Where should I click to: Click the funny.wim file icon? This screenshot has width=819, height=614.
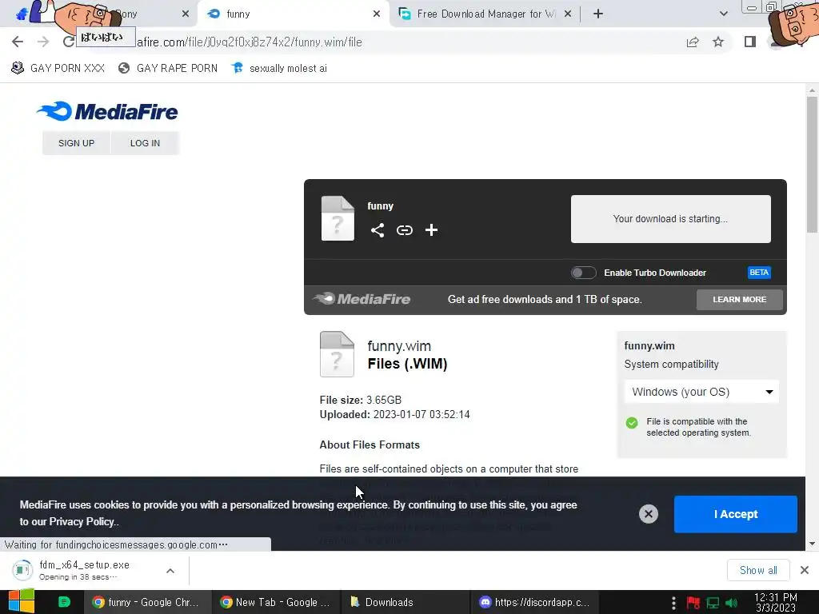click(337, 354)
